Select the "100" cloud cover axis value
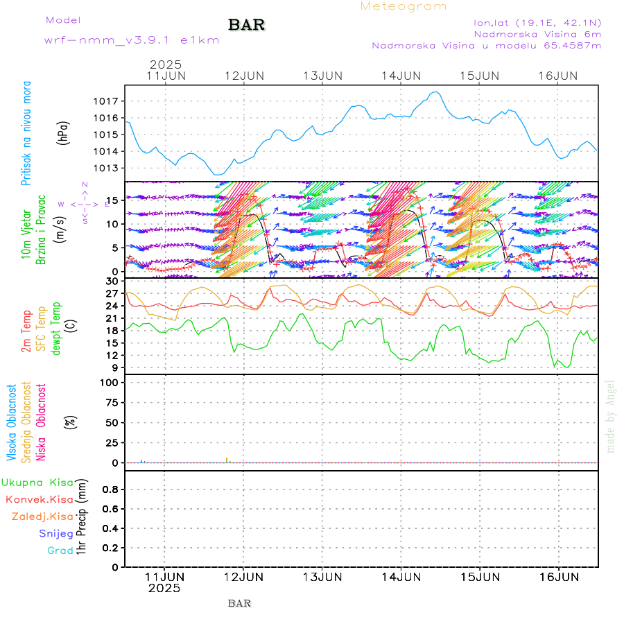Image resolution: width=624 pixels, height=624 pixels. click(109, 383)
